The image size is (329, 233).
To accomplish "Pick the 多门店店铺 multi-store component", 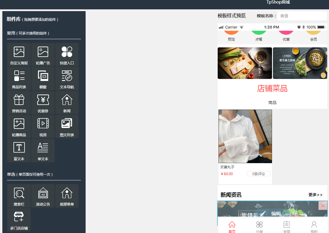I will point(19,220).
